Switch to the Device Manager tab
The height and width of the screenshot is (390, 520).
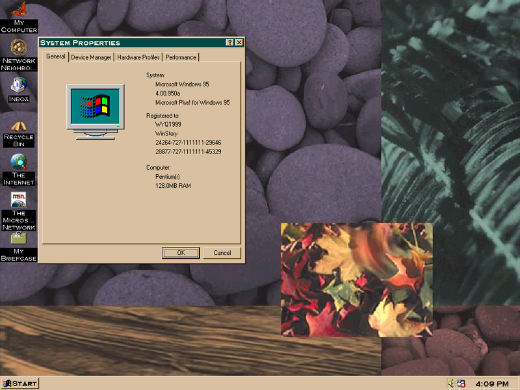point(91,57)
